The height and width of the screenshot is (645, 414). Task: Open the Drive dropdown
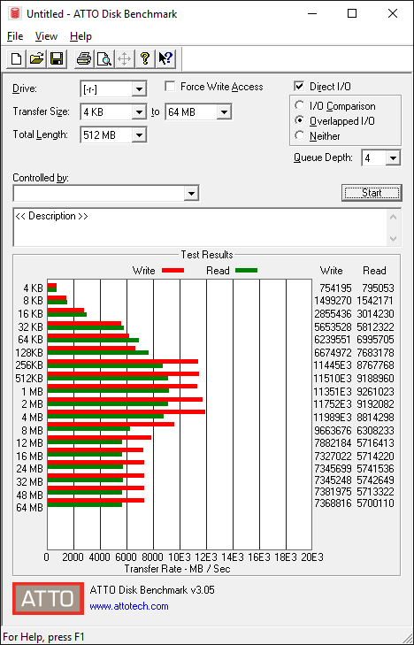[x=140, y=88]
